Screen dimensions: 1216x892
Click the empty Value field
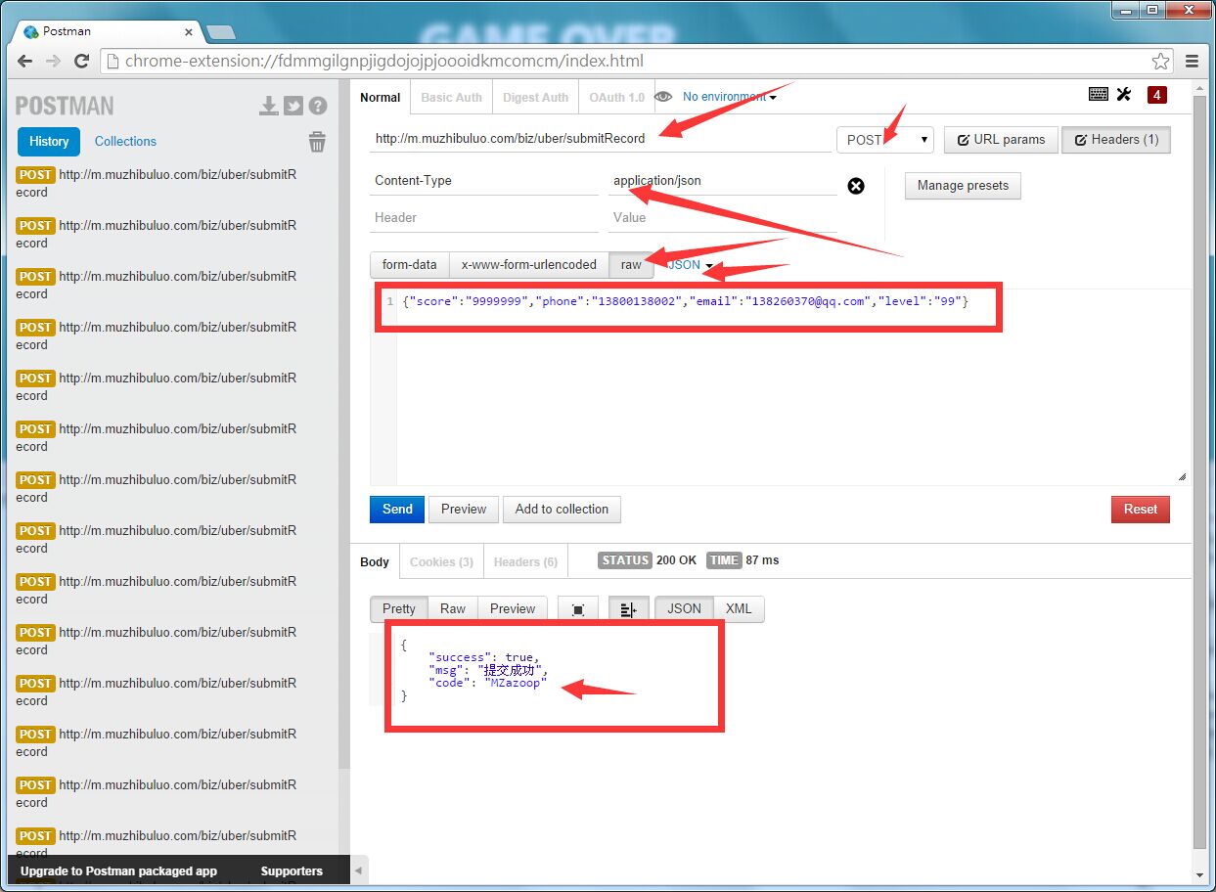723,218
